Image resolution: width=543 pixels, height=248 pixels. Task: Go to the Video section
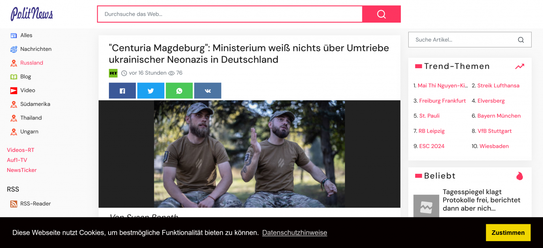click(28, 90)
